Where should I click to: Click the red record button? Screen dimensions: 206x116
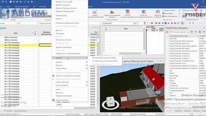tap(152, 23)
